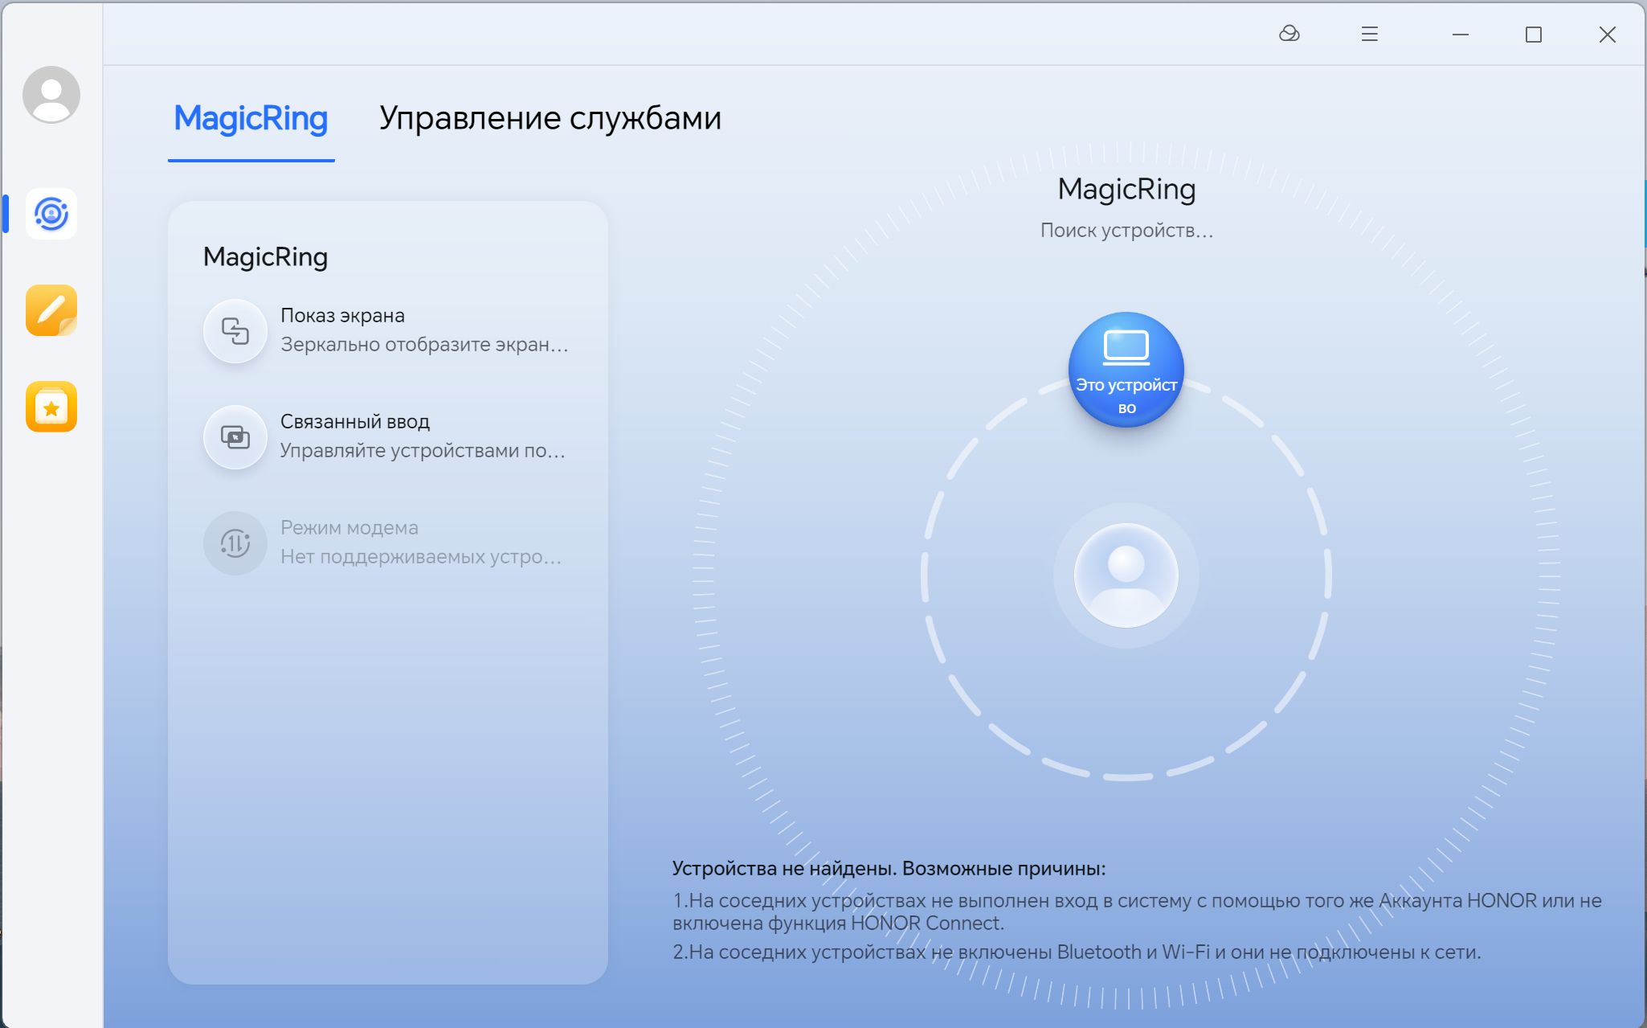Click the linked input icon for Связанный ввод
1647x1028 pixels.
pos(235,437)
